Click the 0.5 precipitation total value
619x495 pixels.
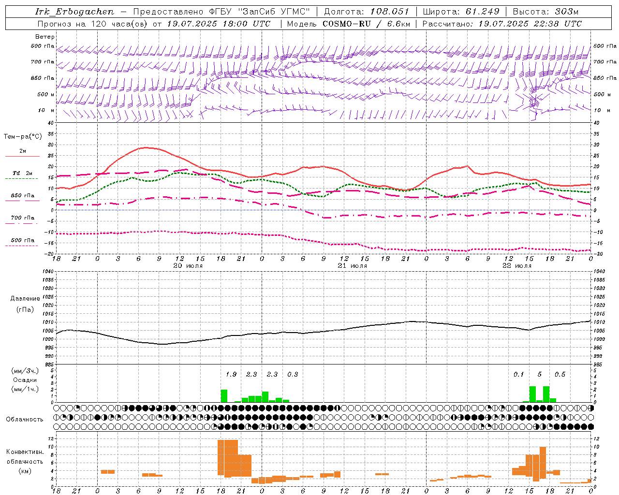560,374
